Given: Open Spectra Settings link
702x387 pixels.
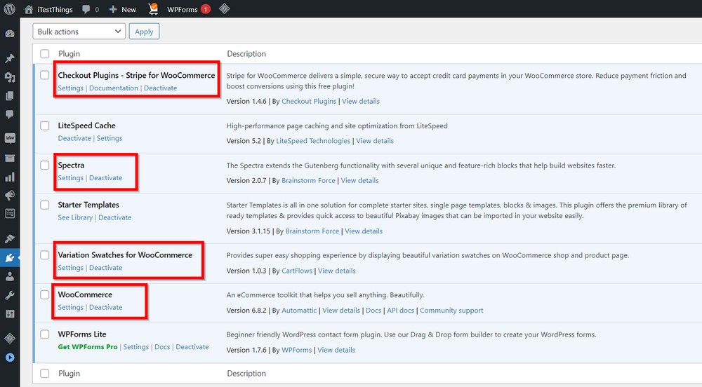Looking at the screenshot, I should click(x=71, y=178).
